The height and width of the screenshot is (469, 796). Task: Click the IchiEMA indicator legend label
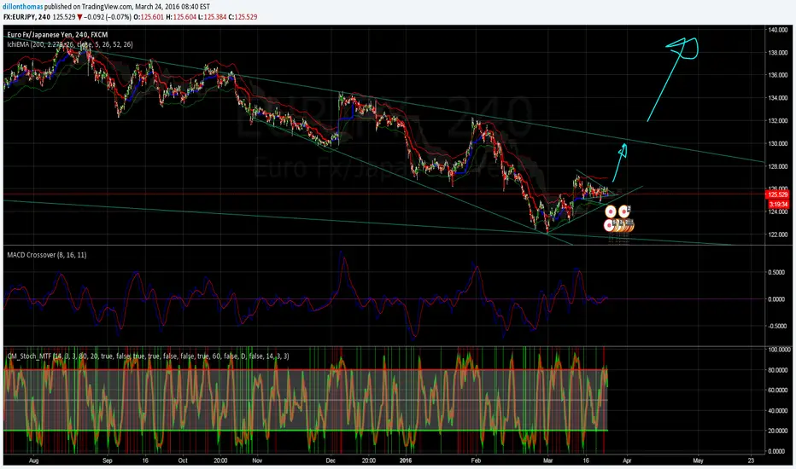tap(70, 44)
